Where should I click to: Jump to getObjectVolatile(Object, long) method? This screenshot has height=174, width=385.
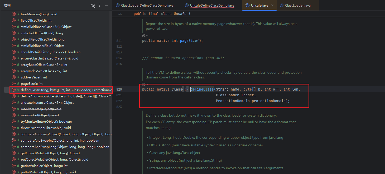(50, 153)
